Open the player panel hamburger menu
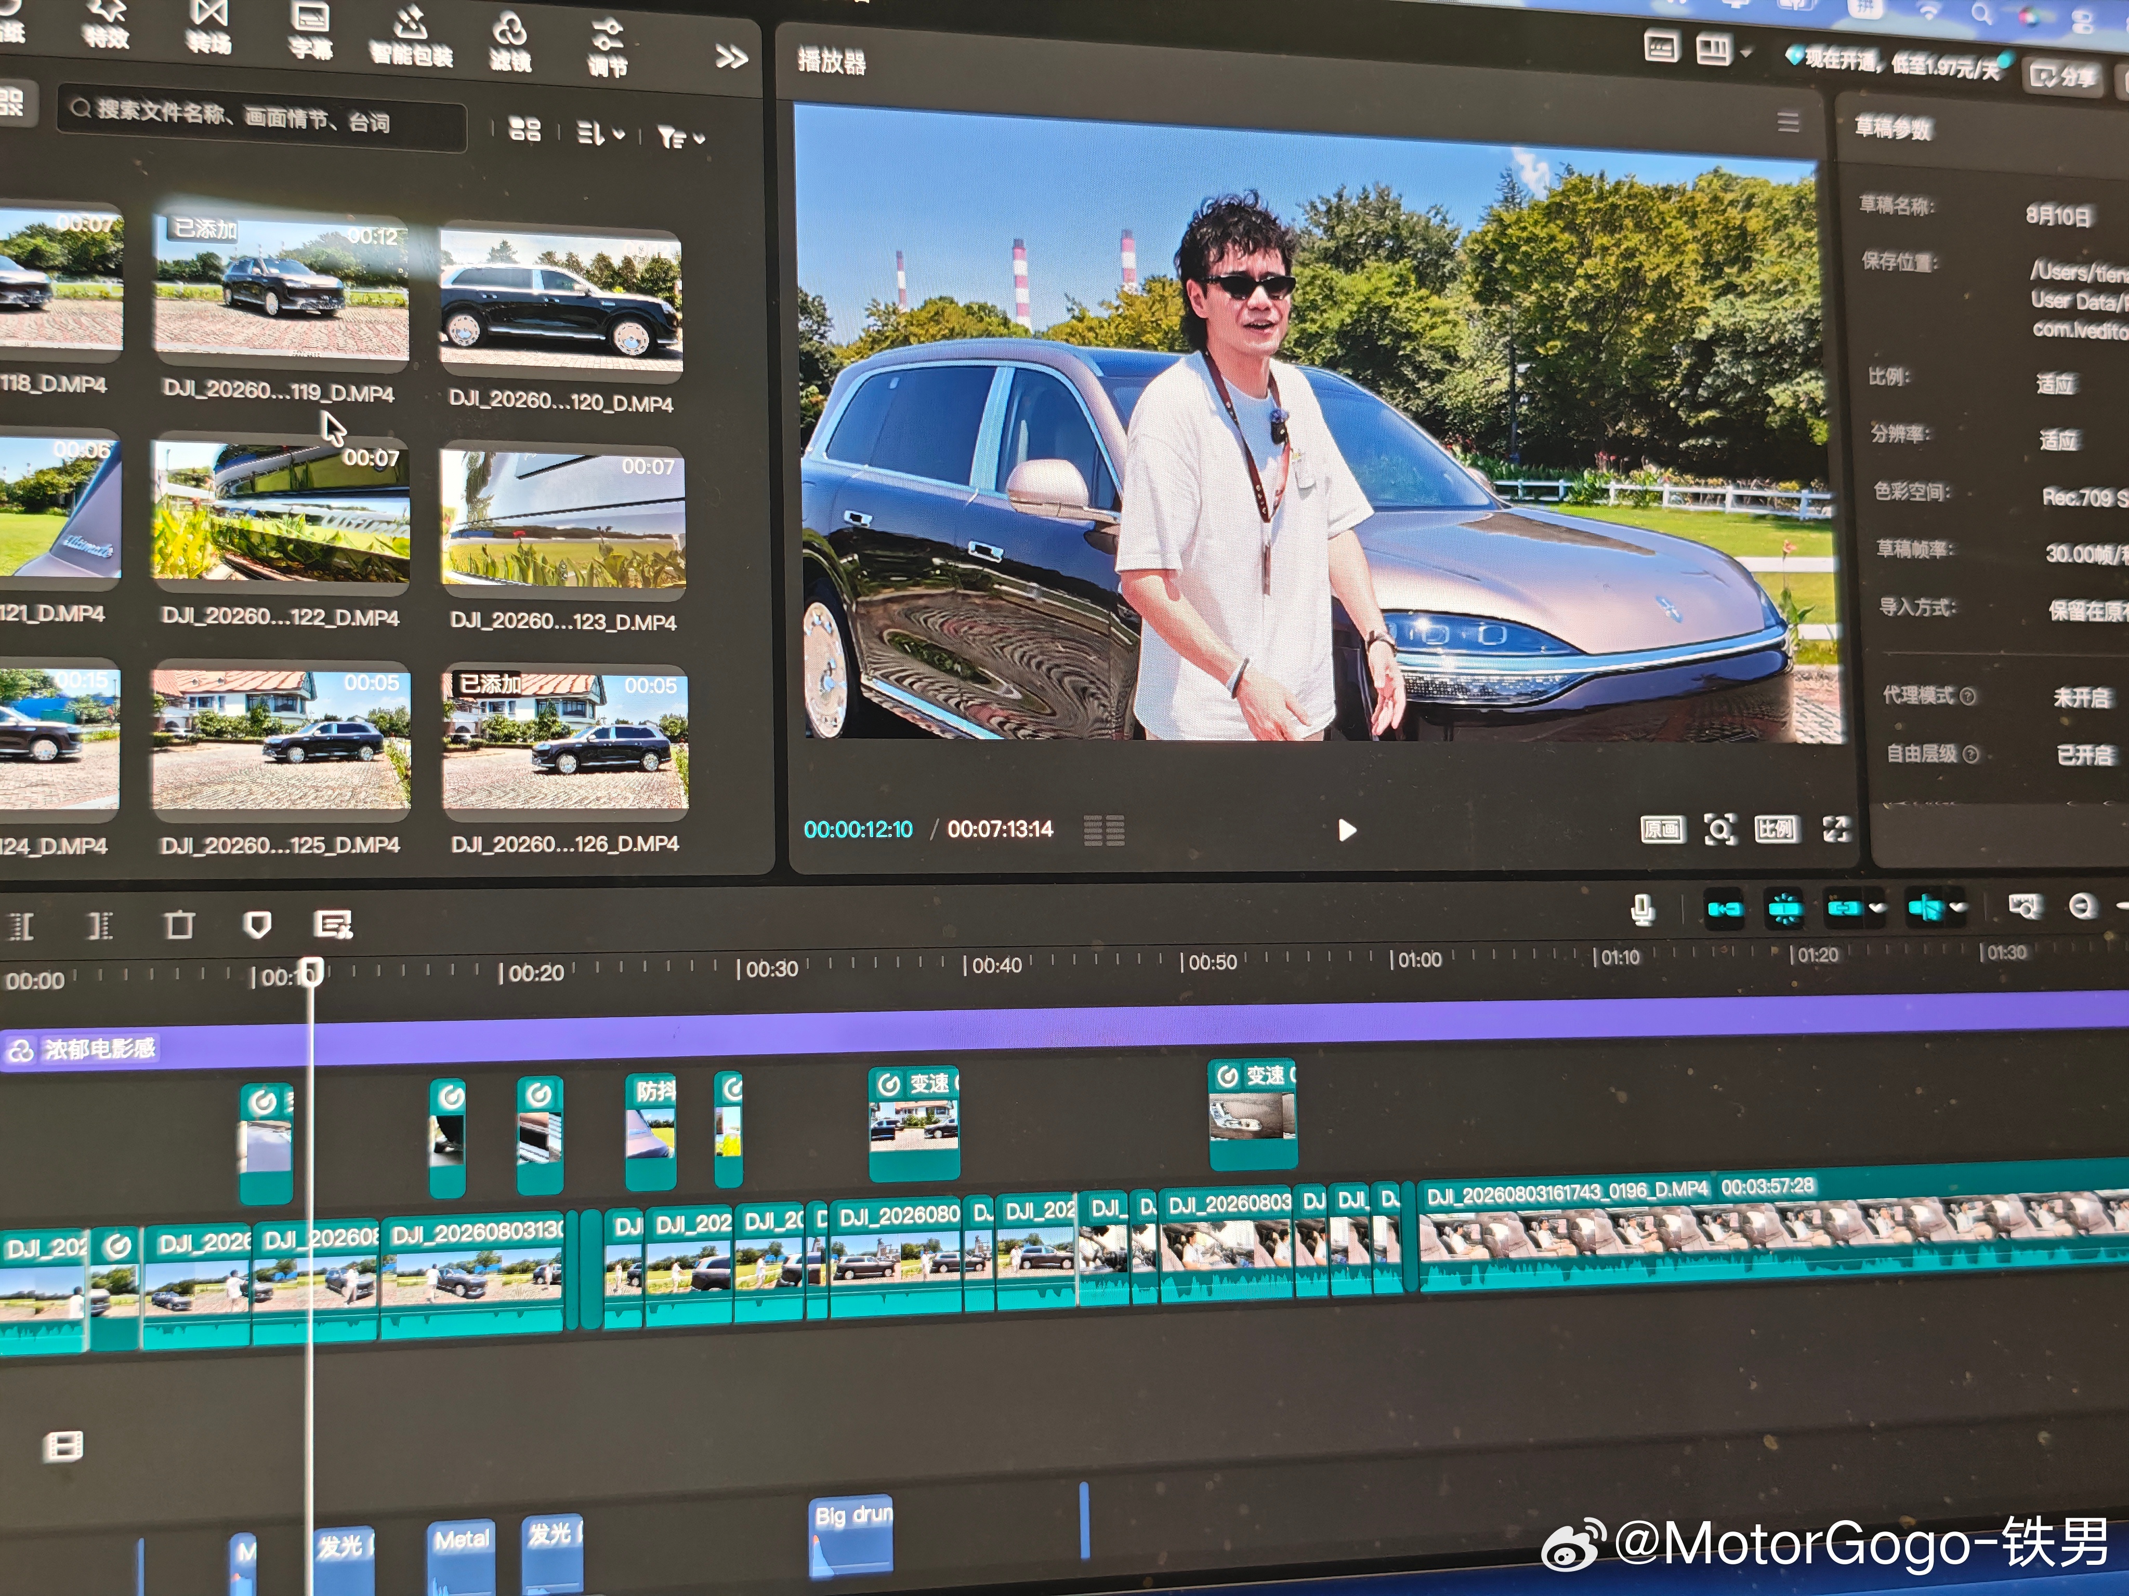Screen dimensions: 2129x1596 coord(1788,121)
